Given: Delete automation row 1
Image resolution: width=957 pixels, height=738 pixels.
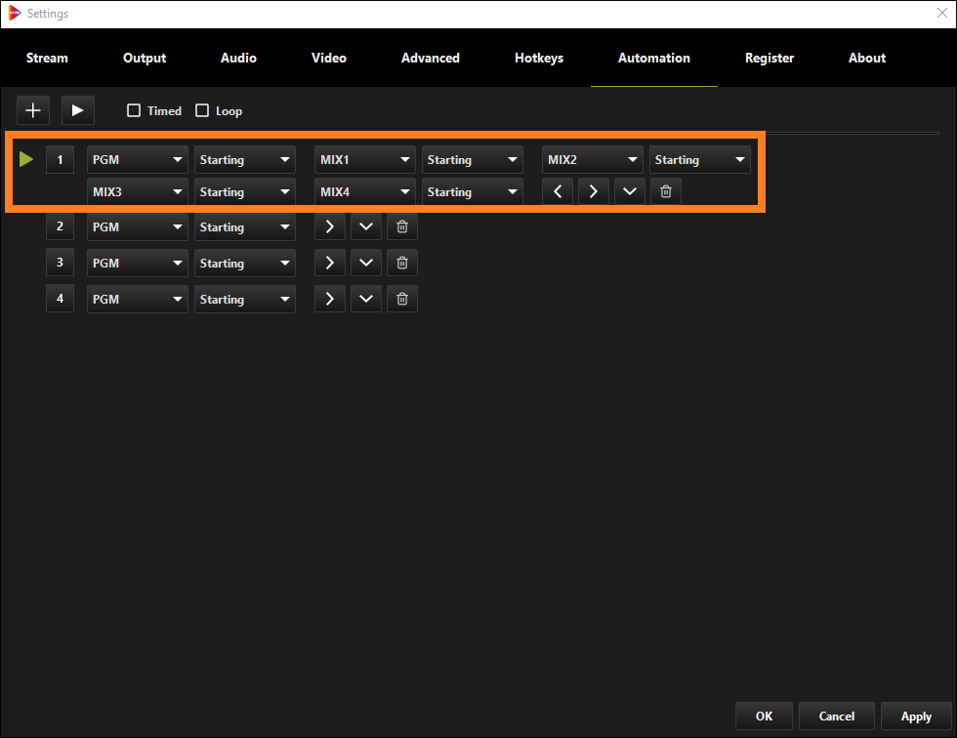Looking at the screenshot, I should tap(665, 190).
